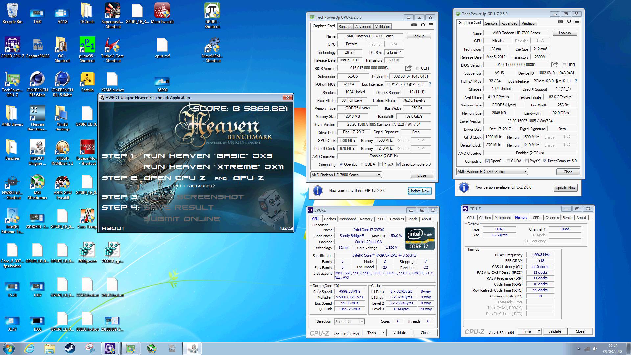Toggle the CUDA checkbox in left GPU-Z
Image resolution: width=631 pixels, height=355 pixels.
click(362, 164)
